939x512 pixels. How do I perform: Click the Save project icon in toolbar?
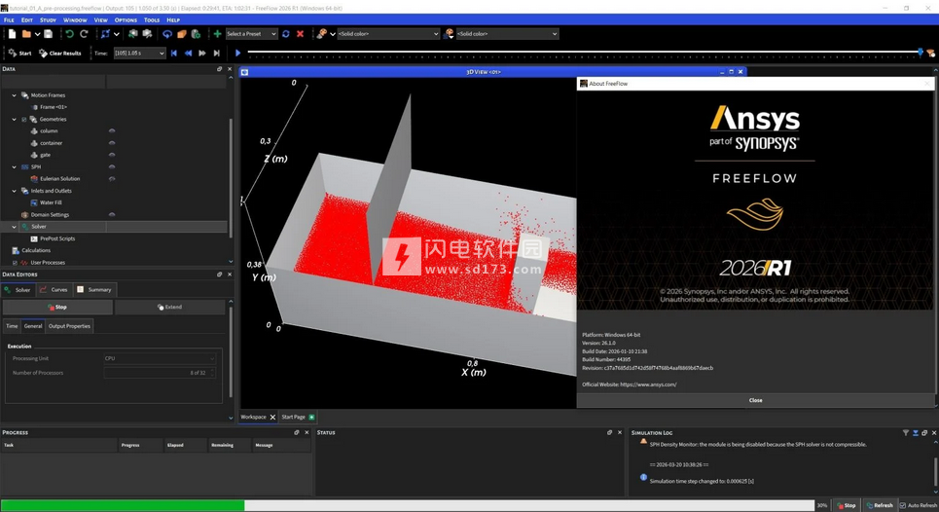pos(48,34)
